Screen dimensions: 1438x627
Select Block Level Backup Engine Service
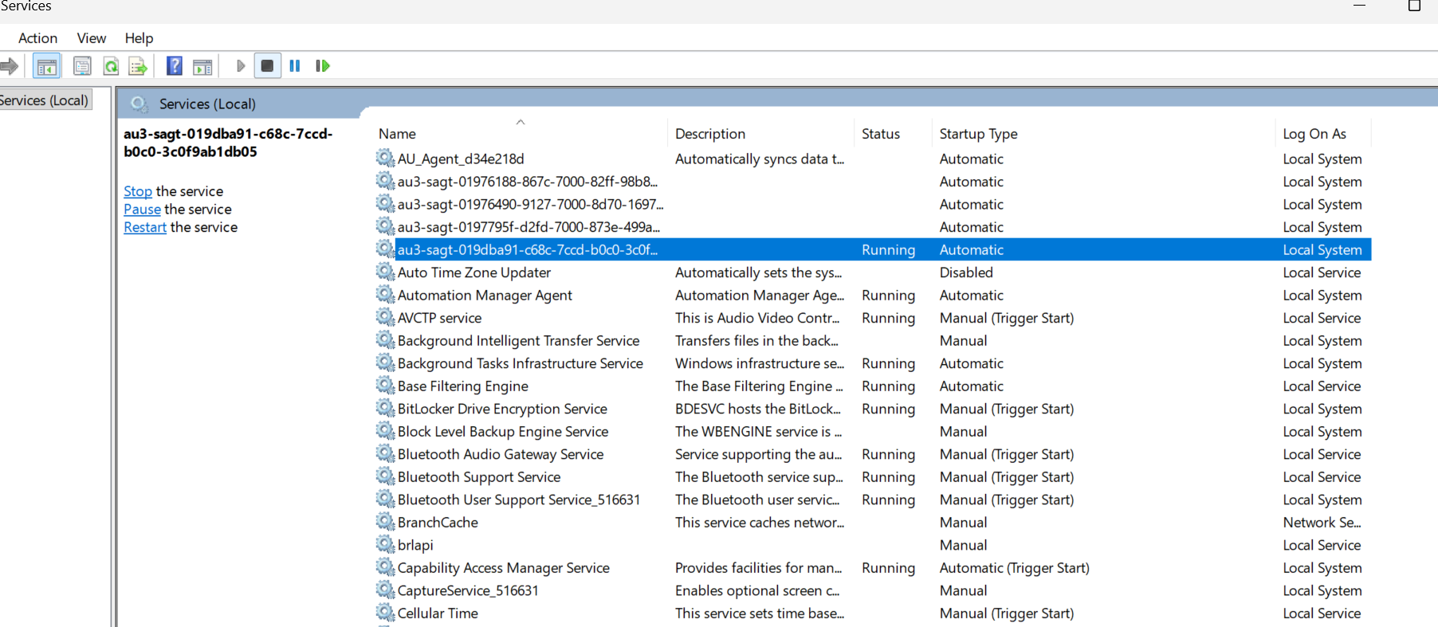873,431
